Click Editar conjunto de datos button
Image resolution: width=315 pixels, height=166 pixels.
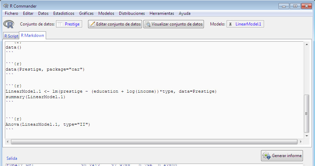point(115,24)
